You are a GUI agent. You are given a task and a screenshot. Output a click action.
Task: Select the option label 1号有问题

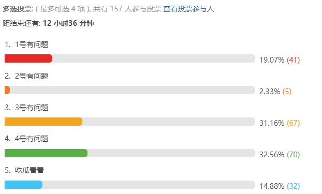tap(32, 44)
